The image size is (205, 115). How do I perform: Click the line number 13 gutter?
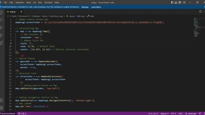[10, 55]
